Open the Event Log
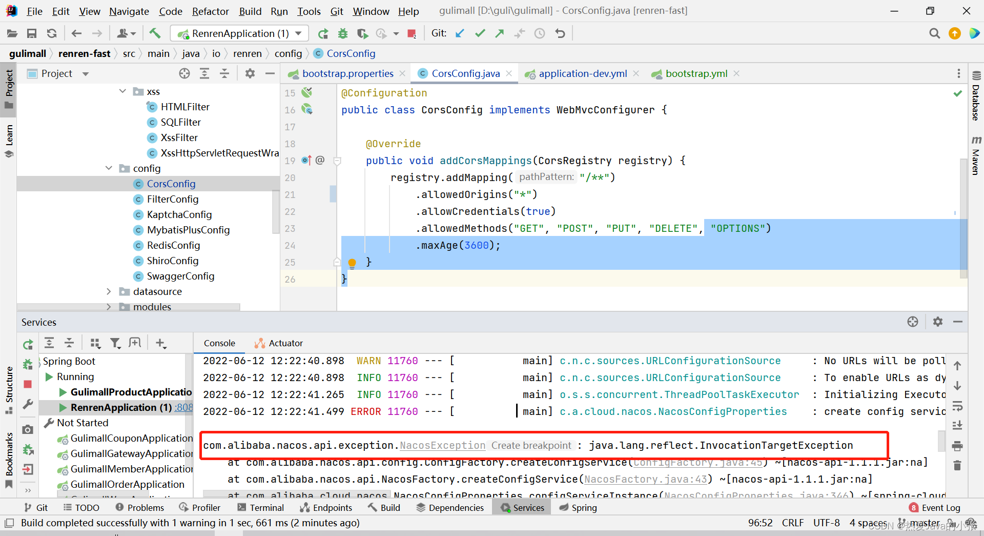 [935, 508]
